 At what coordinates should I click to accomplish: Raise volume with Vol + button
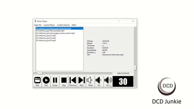click(108, 81)
